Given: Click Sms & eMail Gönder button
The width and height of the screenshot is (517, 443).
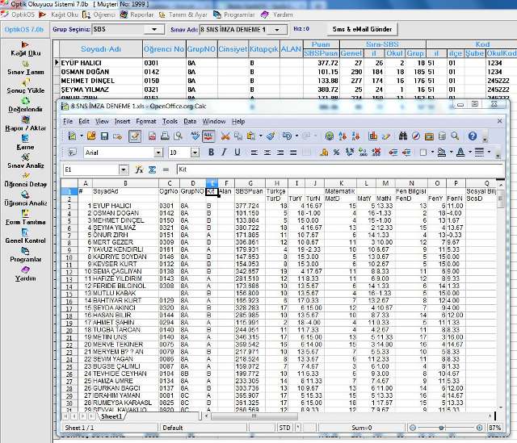Looking at the screenshot, I should pyautogui.click(x=363, y=29).
